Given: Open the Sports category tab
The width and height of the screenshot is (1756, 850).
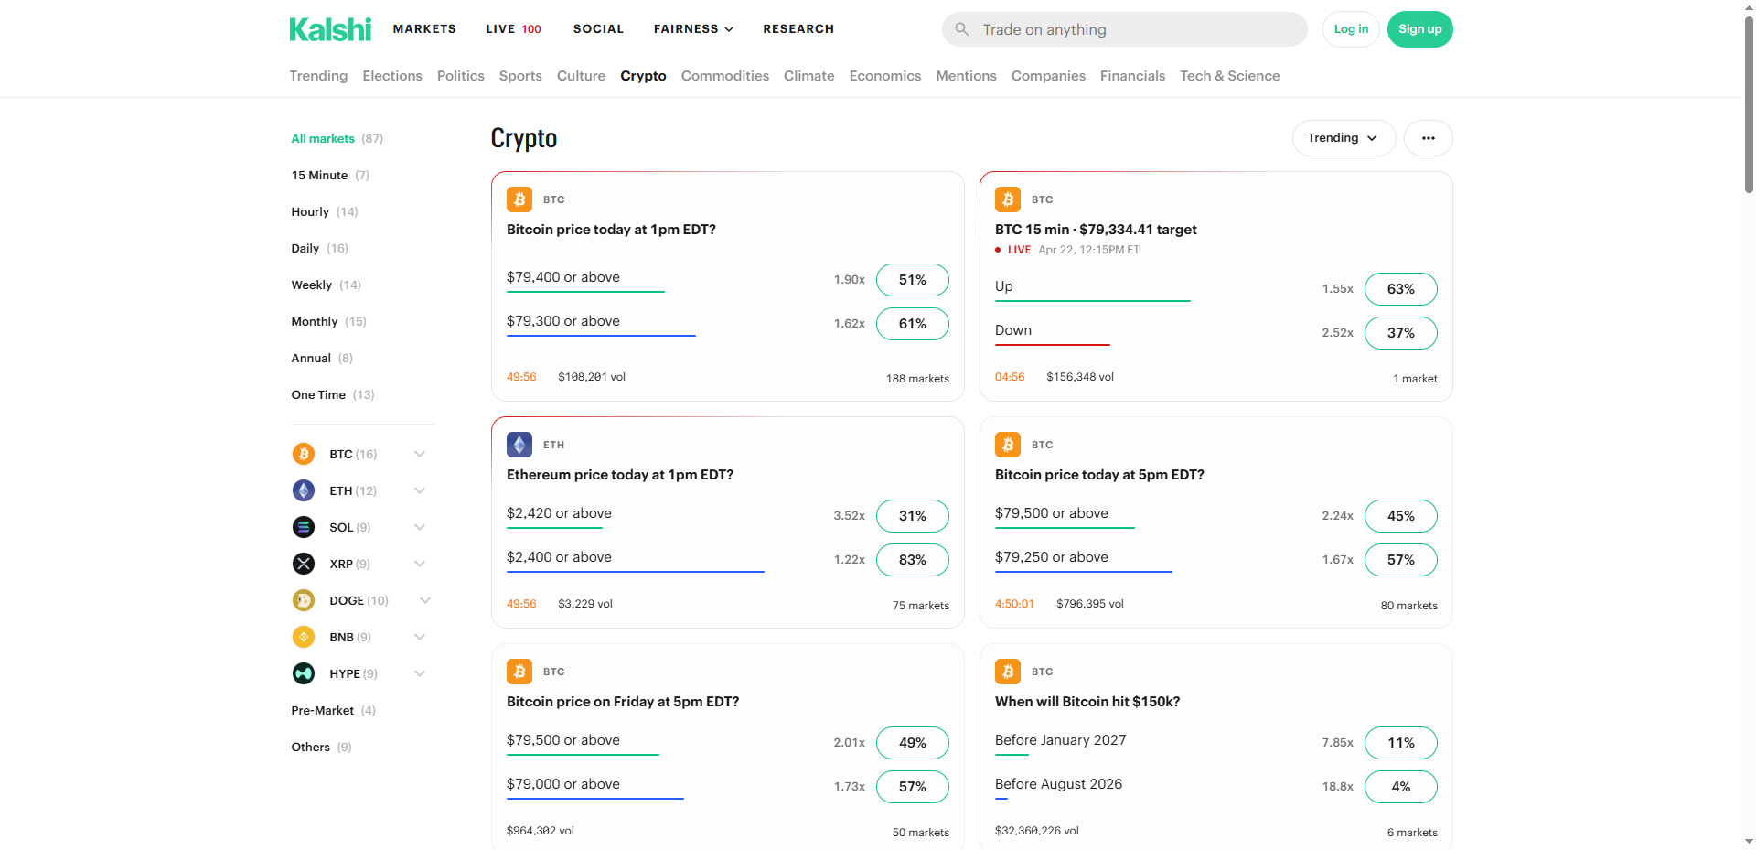Looking at the screenshot, I should 520,76.
